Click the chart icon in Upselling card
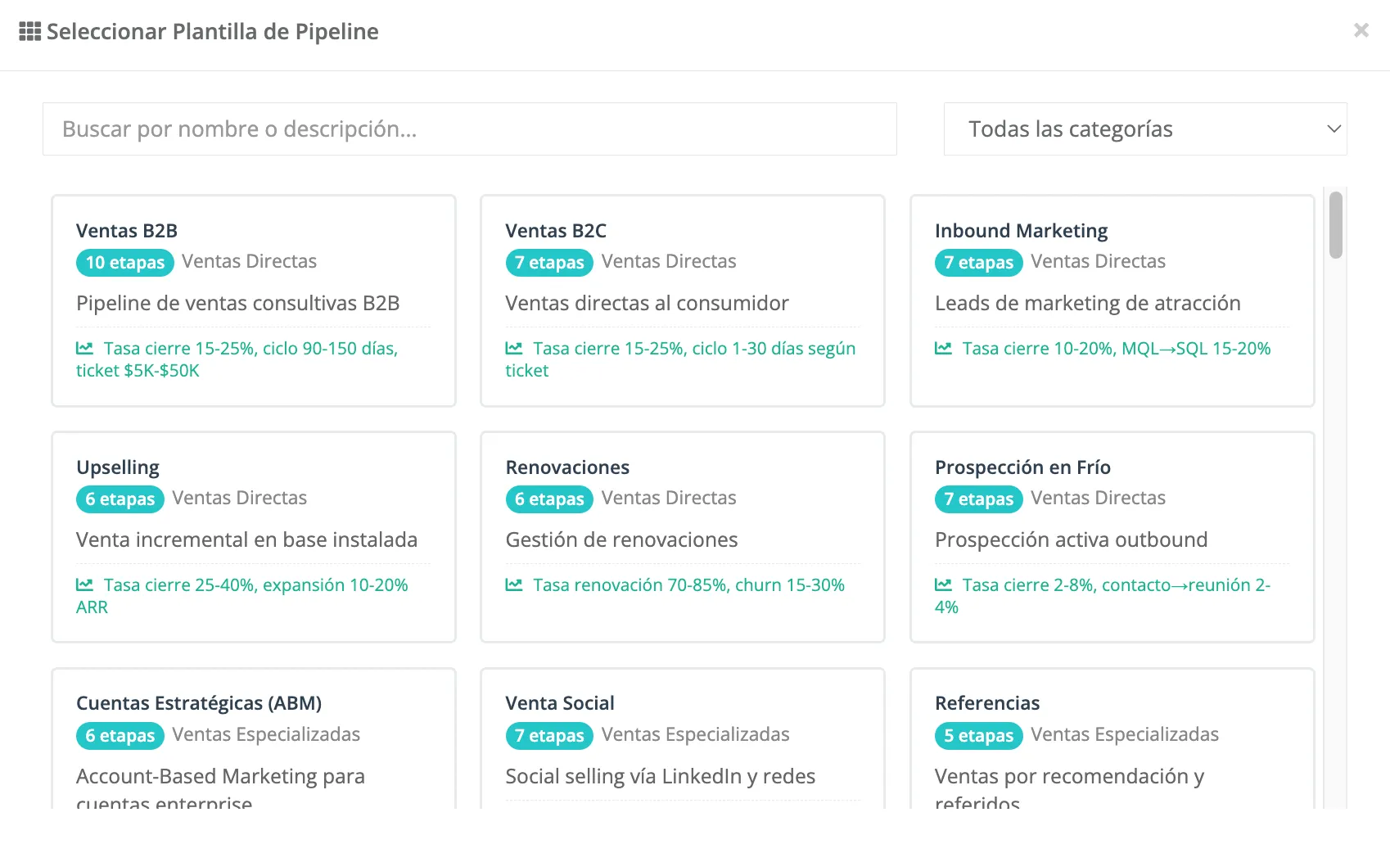This screenshot has height=853, width=1390. pyautogui.click(x=84, y=585)
